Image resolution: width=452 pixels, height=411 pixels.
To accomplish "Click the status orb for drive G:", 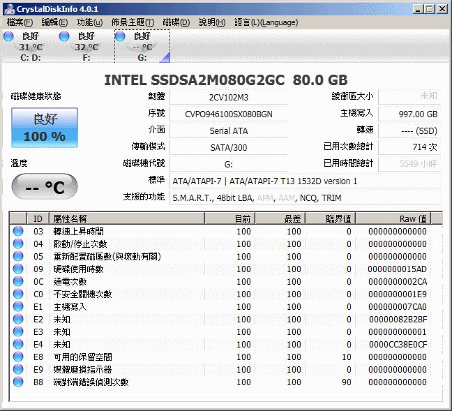I will point(120,36).
